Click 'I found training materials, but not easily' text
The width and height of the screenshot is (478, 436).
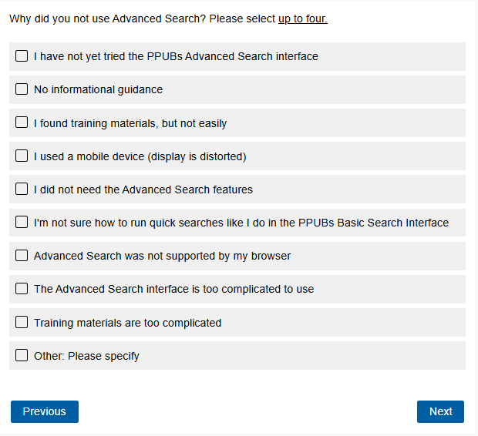point(130,123)
